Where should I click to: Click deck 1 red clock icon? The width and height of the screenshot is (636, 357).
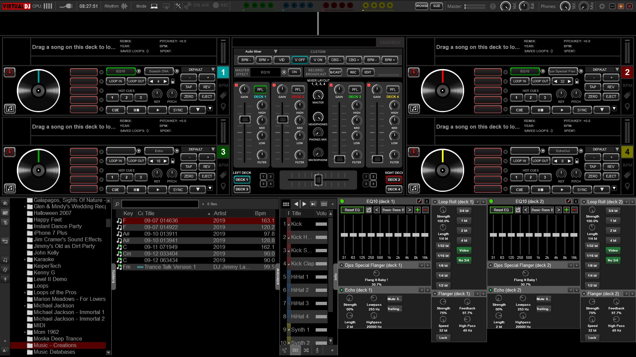[x=10, y=72]
